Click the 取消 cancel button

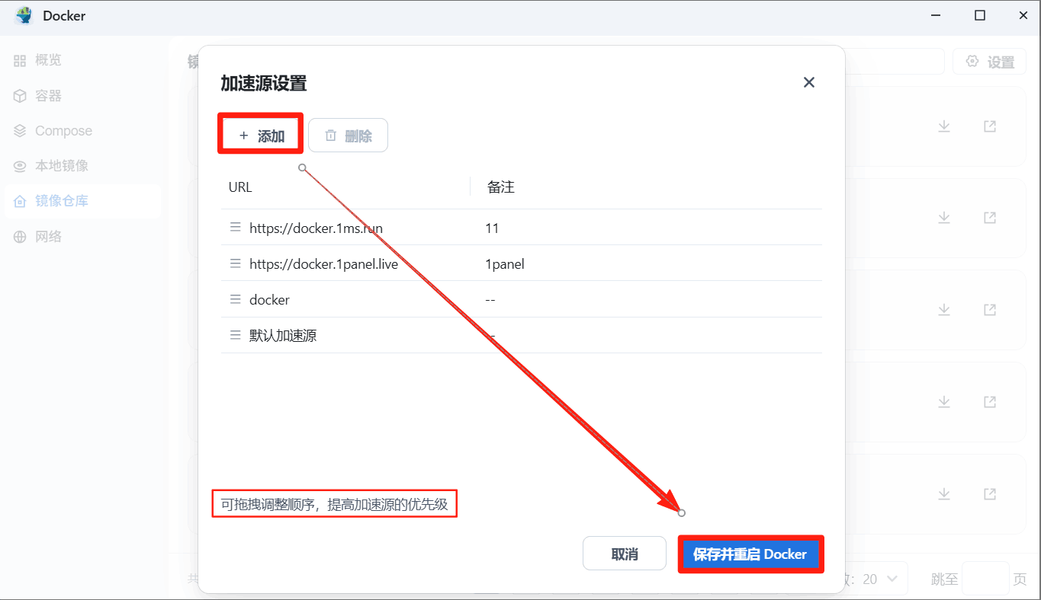coord(625,554)
